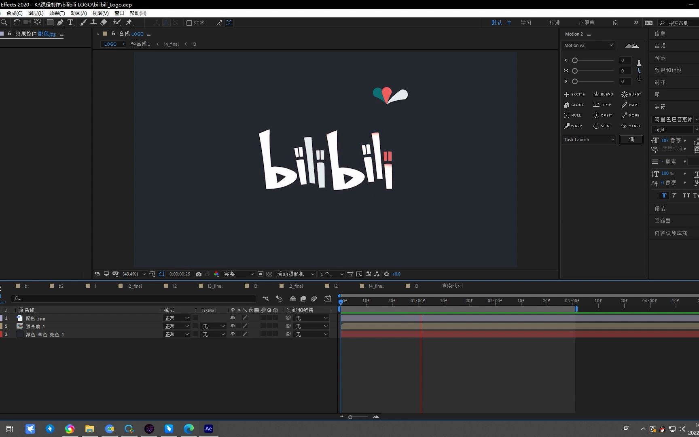699x437 pixels.
Task: Take a snapshot with the camera icon
Action: pyautogui.click(x=199, y=274)
